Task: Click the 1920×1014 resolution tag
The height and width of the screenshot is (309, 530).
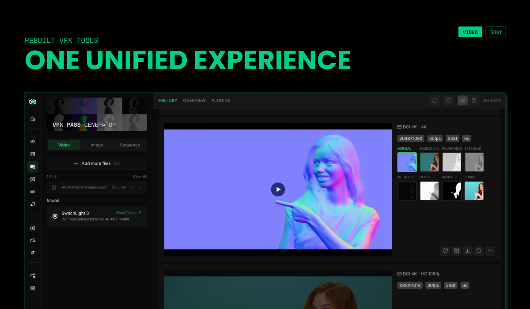Action: click(x=410, y=285)
